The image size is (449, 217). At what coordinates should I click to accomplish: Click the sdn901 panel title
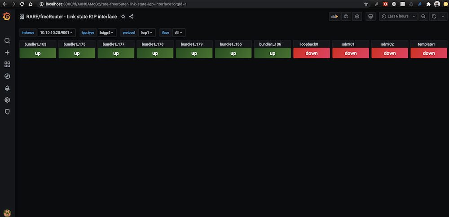point(348,44)
